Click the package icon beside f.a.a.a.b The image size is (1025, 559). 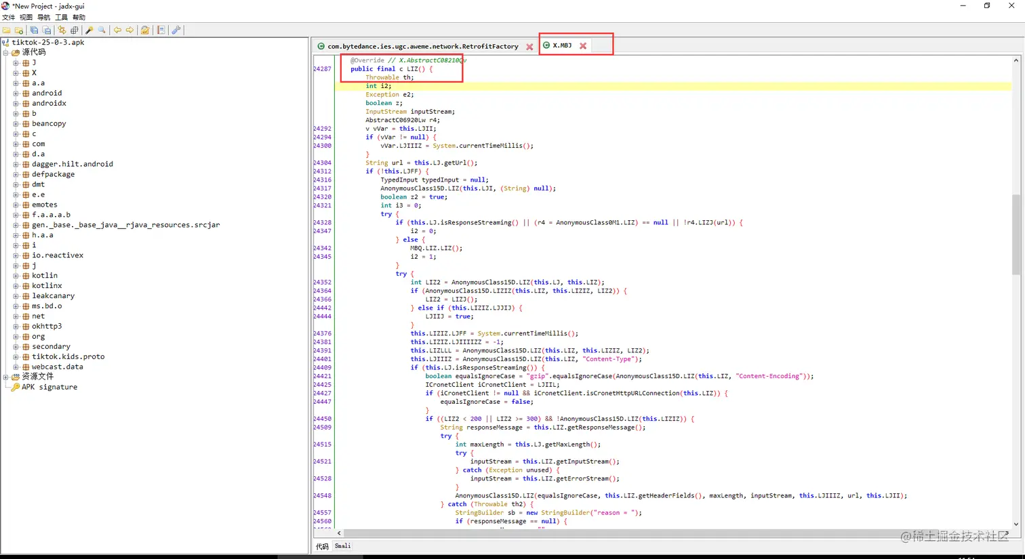[x=26, y=215]
